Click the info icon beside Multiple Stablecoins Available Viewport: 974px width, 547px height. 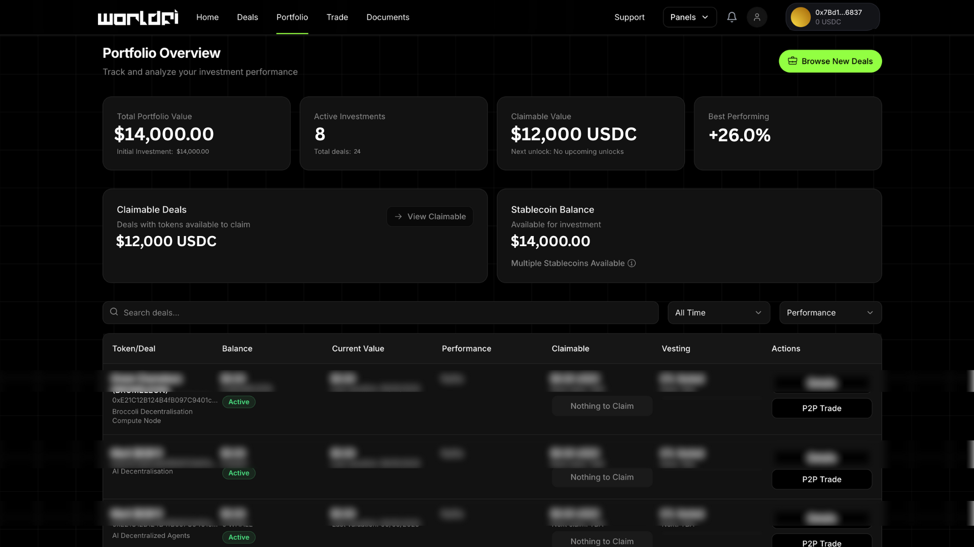(x=632, y=263)
